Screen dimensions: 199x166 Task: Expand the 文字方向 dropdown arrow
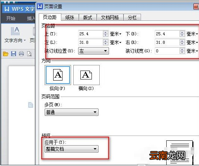click(25, 40)
